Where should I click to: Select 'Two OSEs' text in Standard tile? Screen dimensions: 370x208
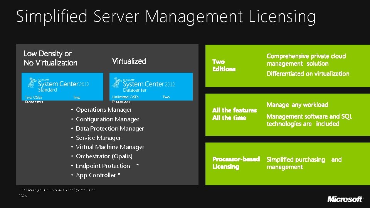click(x=33, y=97)
